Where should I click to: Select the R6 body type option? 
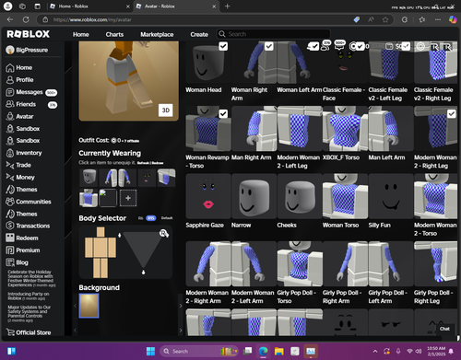tap(140, 218)
